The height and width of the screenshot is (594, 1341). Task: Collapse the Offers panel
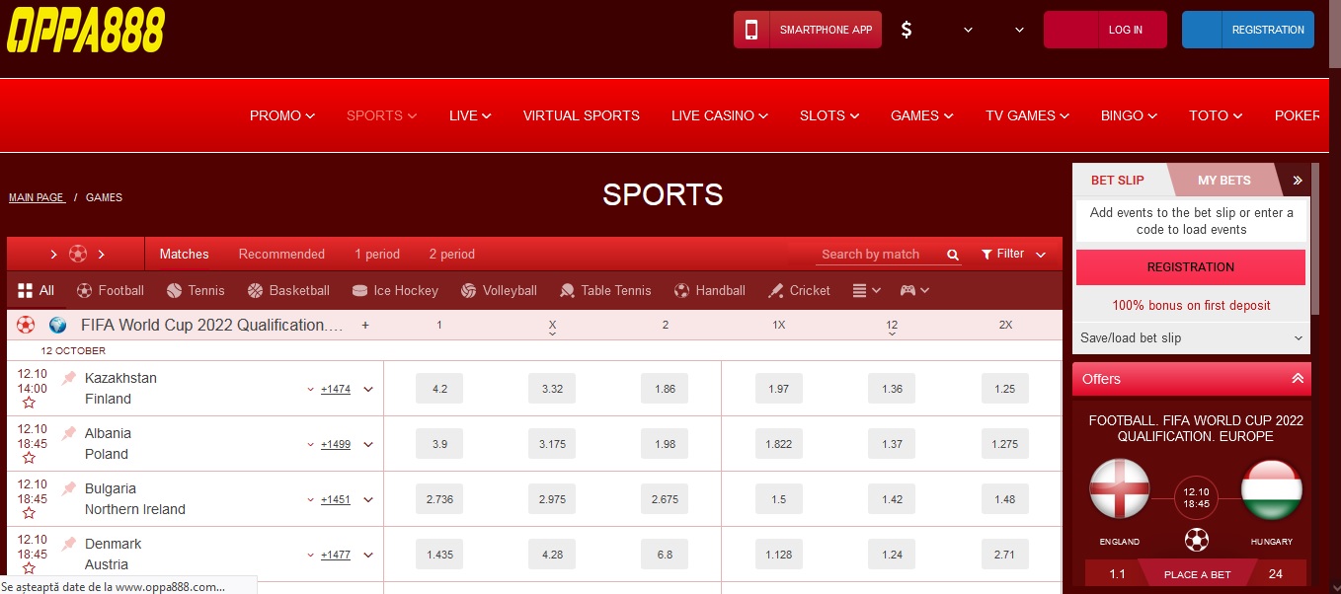(x=1298, y=379)
